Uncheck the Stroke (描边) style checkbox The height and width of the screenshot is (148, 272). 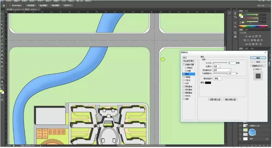click(184, 74)
